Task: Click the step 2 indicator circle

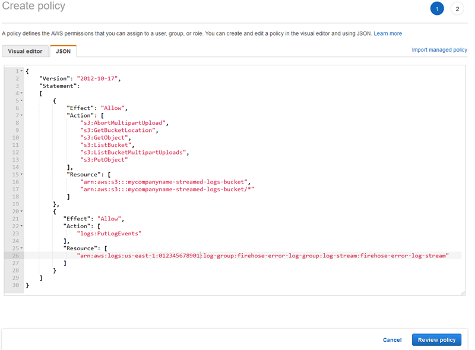Action: [457, 8]
